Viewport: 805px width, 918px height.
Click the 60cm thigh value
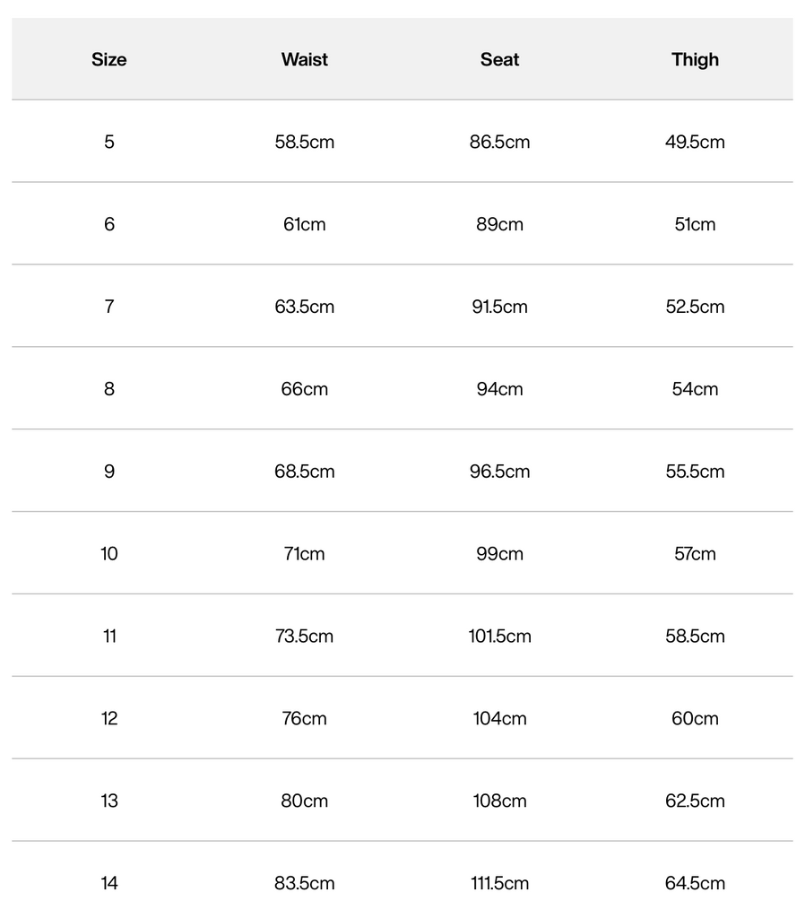695,719
